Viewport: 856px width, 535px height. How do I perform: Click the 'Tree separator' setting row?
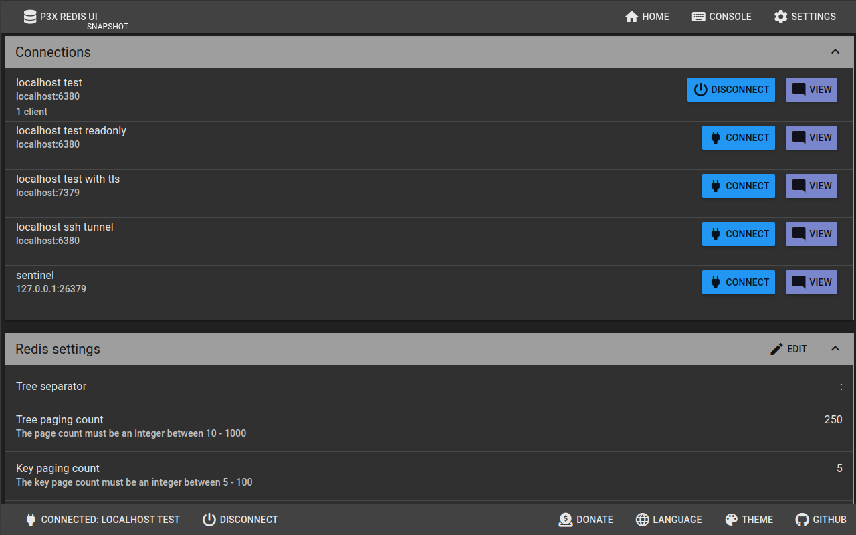click(x=428, y=386)
